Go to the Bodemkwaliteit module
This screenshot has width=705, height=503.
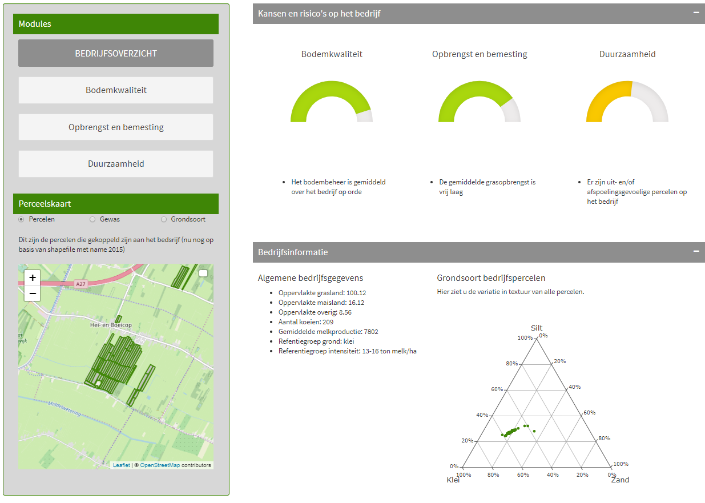116,90
